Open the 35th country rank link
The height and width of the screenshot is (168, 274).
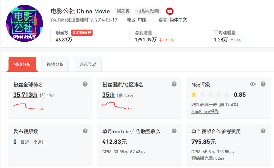tap(109, 95)
